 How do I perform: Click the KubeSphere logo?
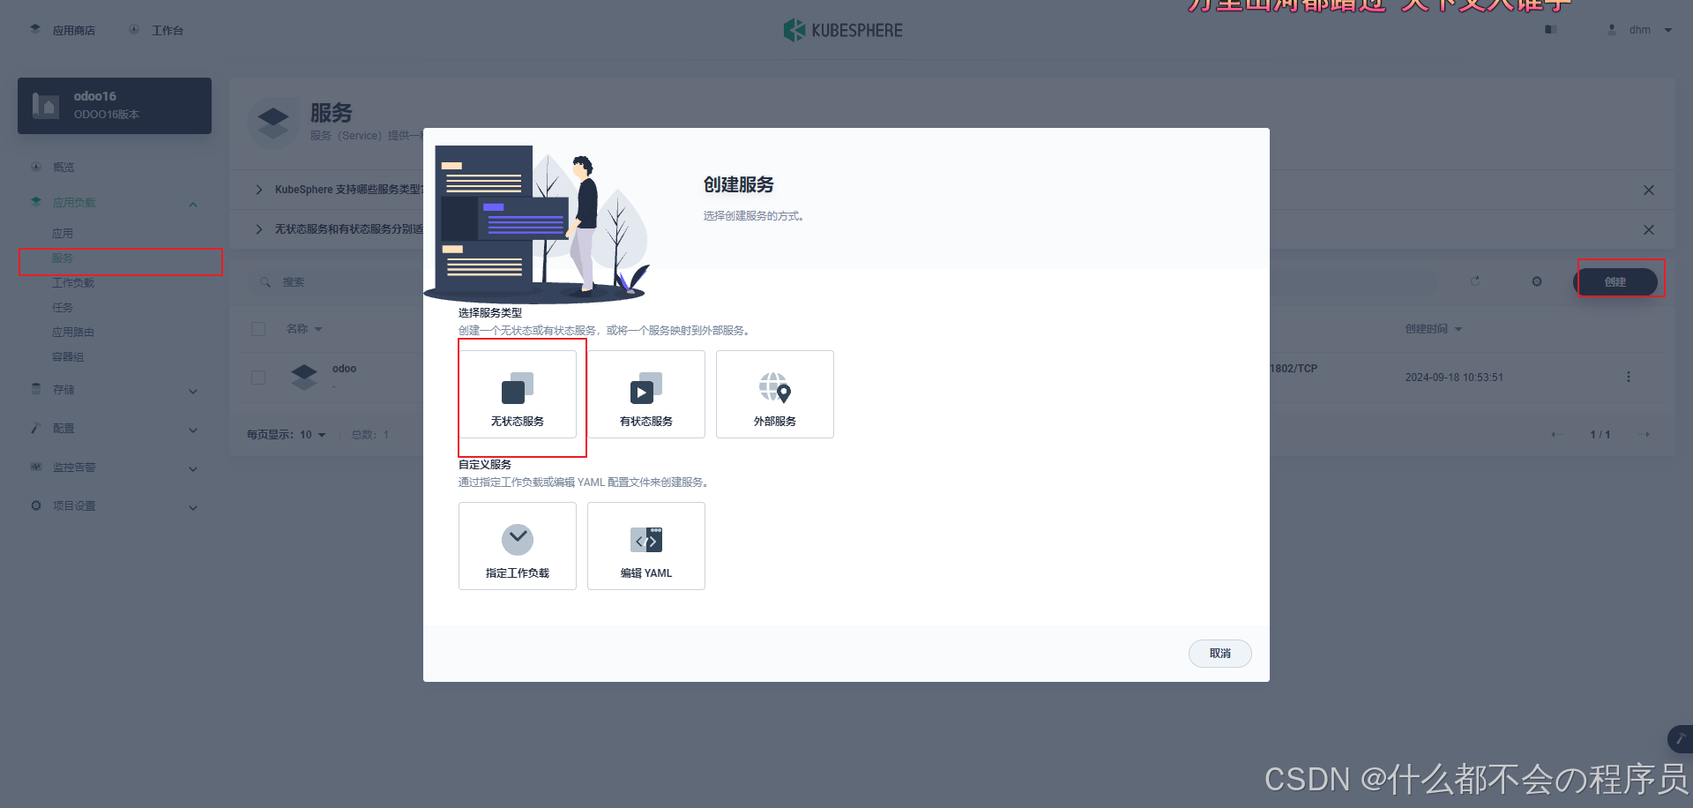click(843, 30)
